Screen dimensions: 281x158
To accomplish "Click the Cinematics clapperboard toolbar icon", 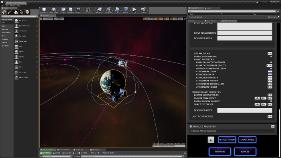I will click(108, 10).
